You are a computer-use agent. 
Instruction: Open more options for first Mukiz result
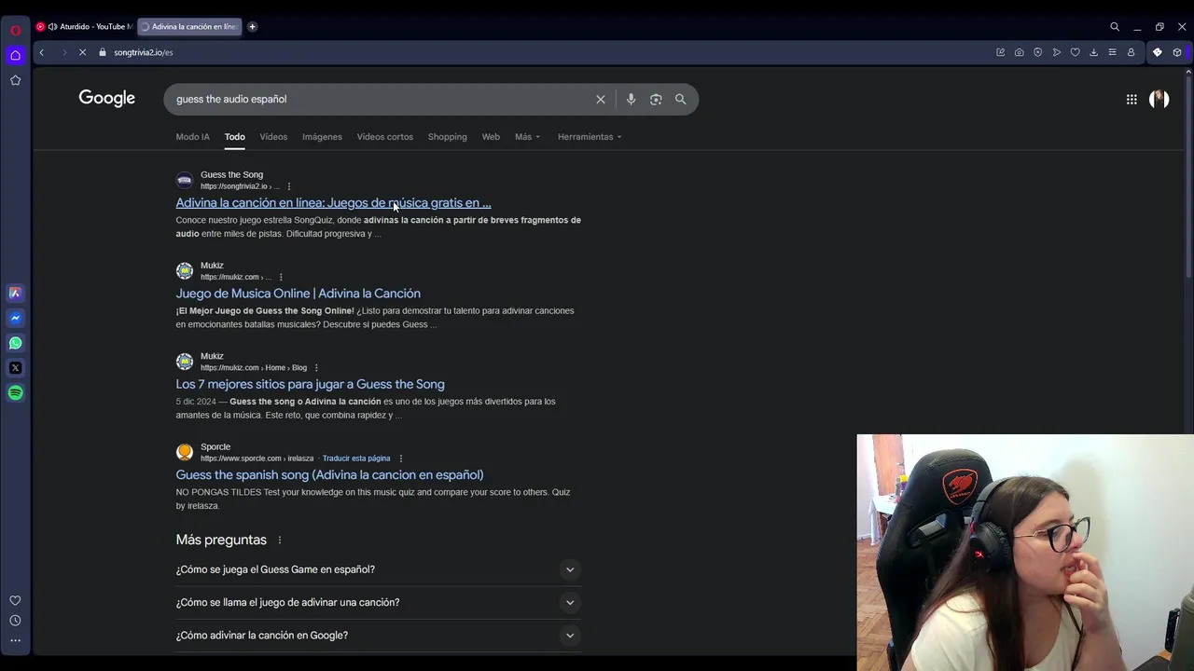(281, 277)
